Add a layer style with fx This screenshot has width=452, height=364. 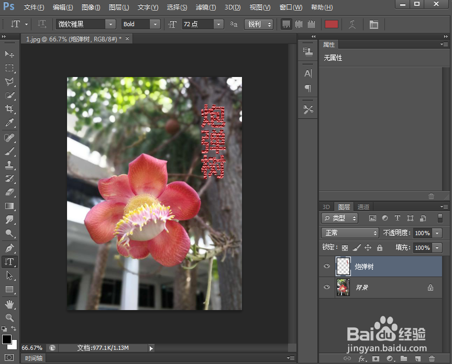tap(362, 359)
